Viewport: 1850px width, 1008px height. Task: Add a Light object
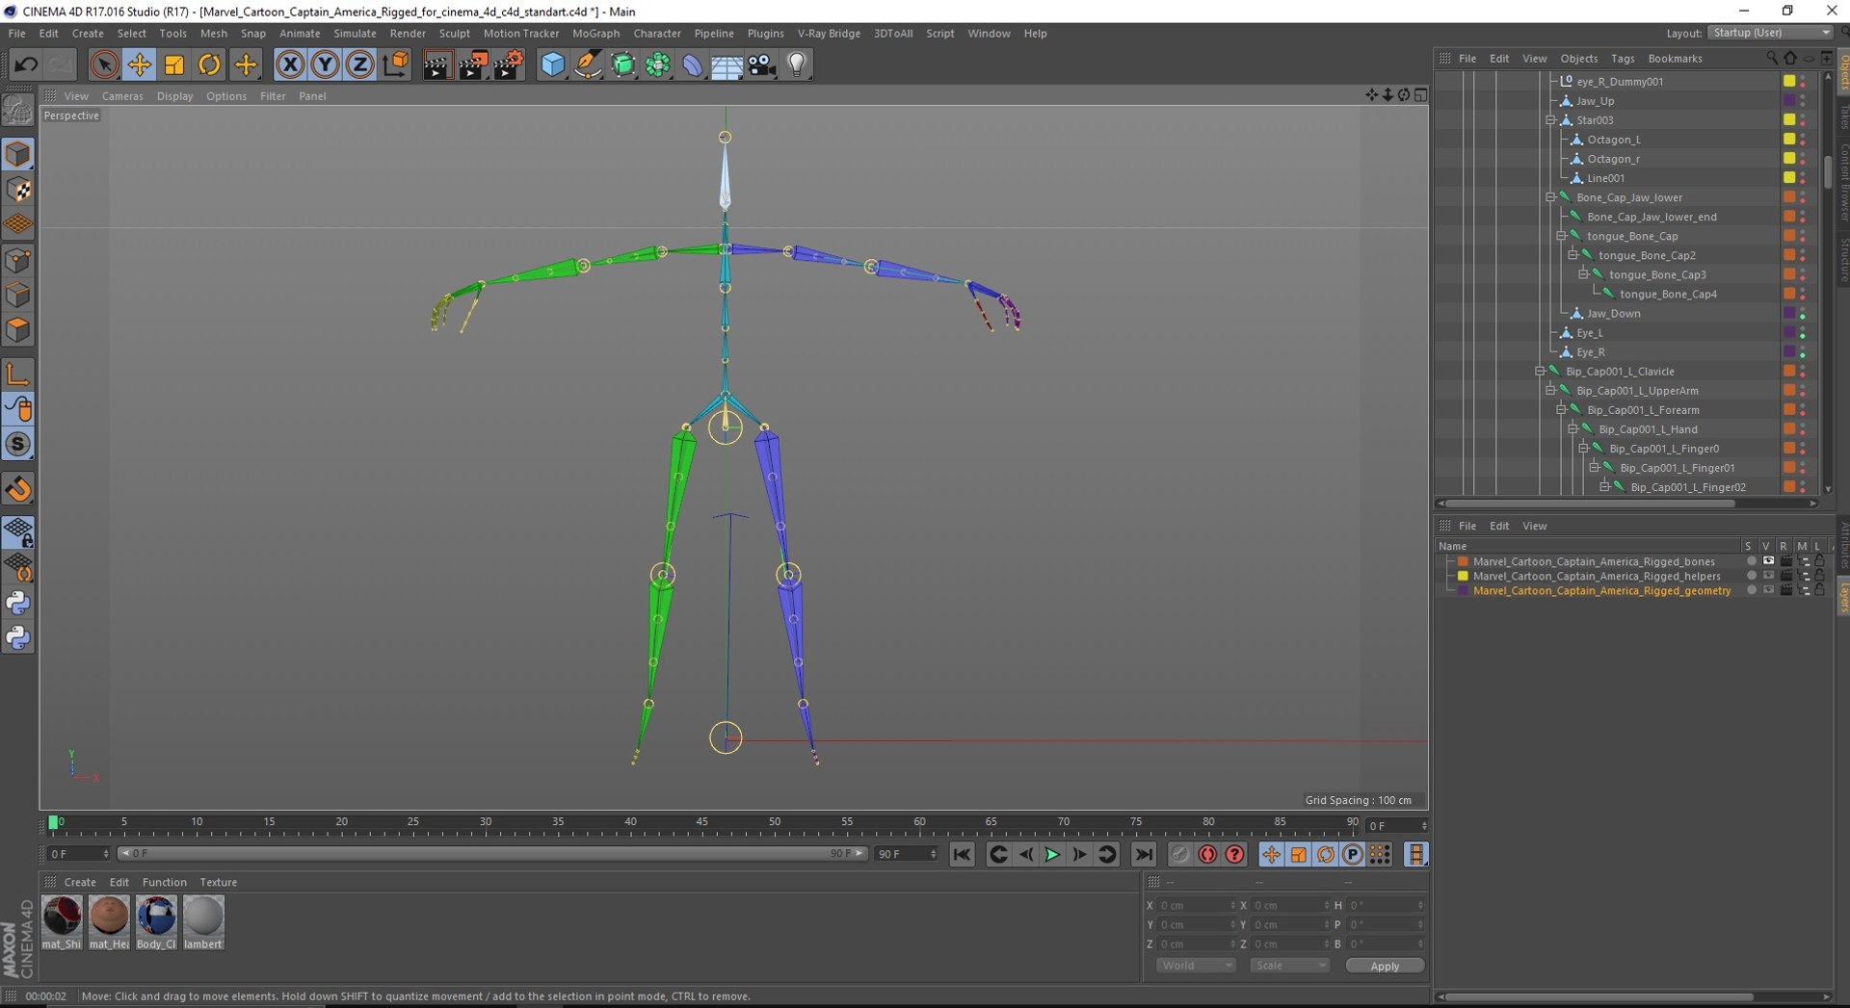click(797, 65)
